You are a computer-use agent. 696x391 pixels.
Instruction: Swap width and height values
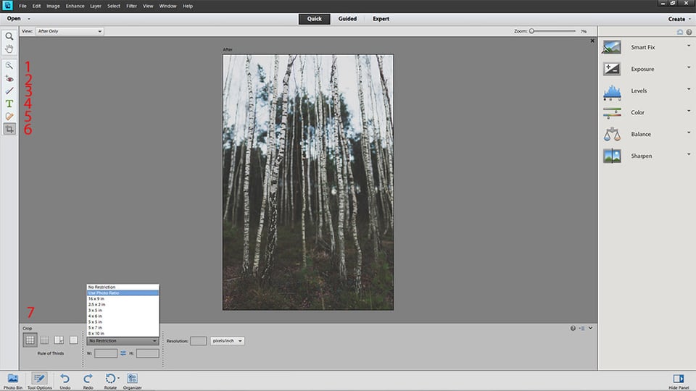click(123, 353)
